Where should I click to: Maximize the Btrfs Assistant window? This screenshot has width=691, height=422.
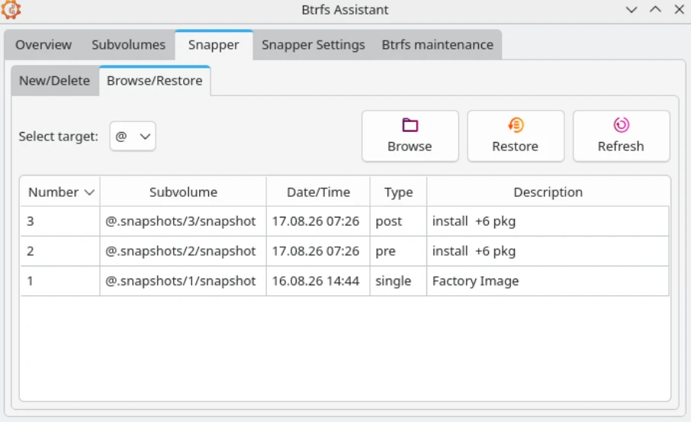pos(655,9)
